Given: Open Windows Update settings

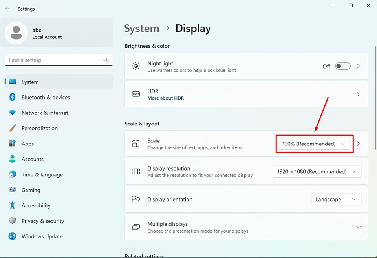Looking at the screenshot, I should [42, 236].
